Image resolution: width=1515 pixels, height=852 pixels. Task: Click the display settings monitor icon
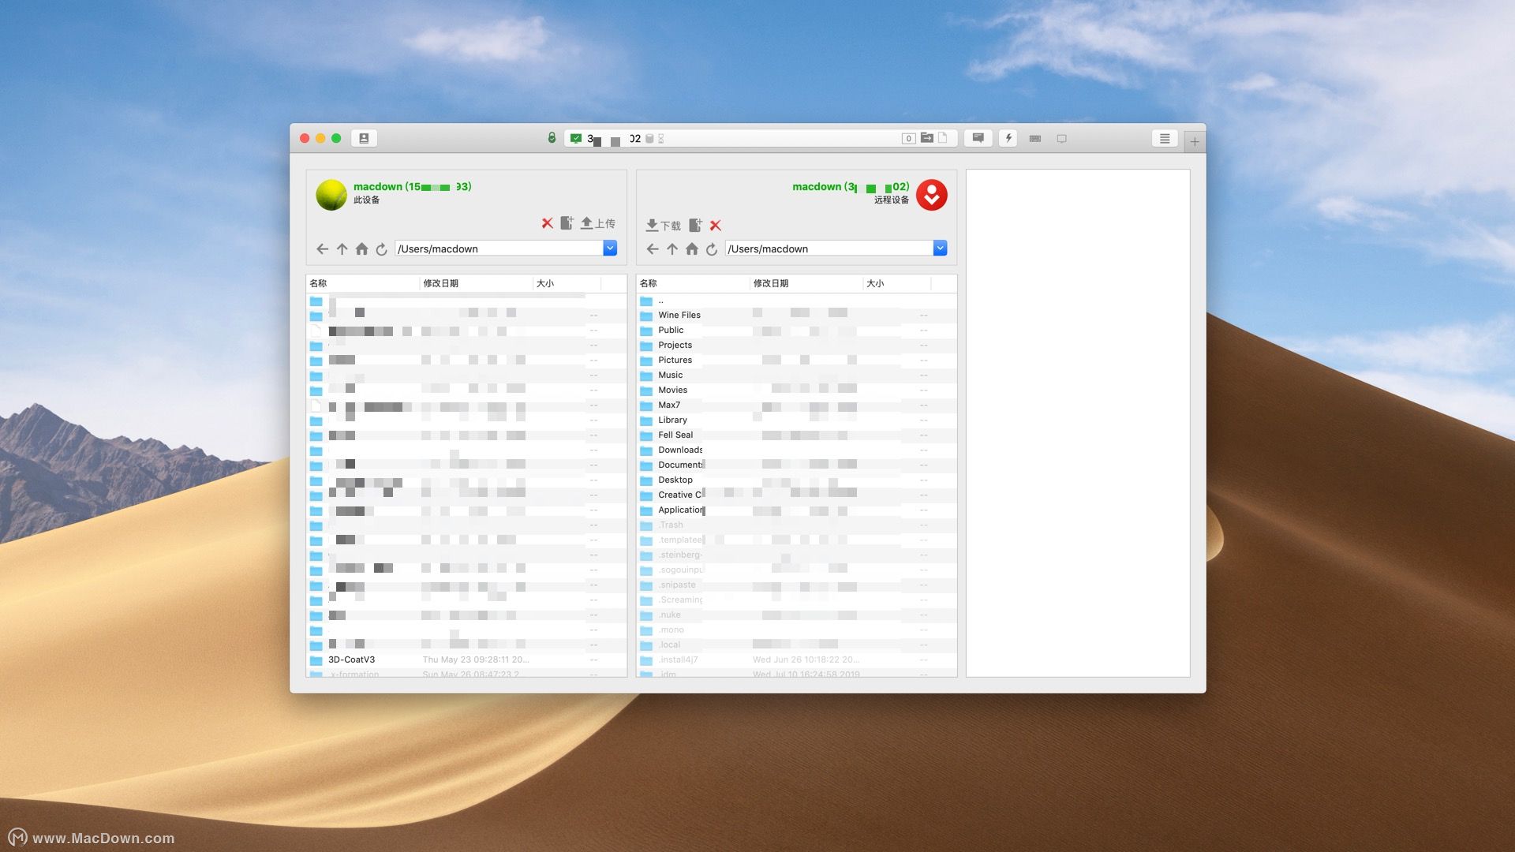[x=1061, y=138]
